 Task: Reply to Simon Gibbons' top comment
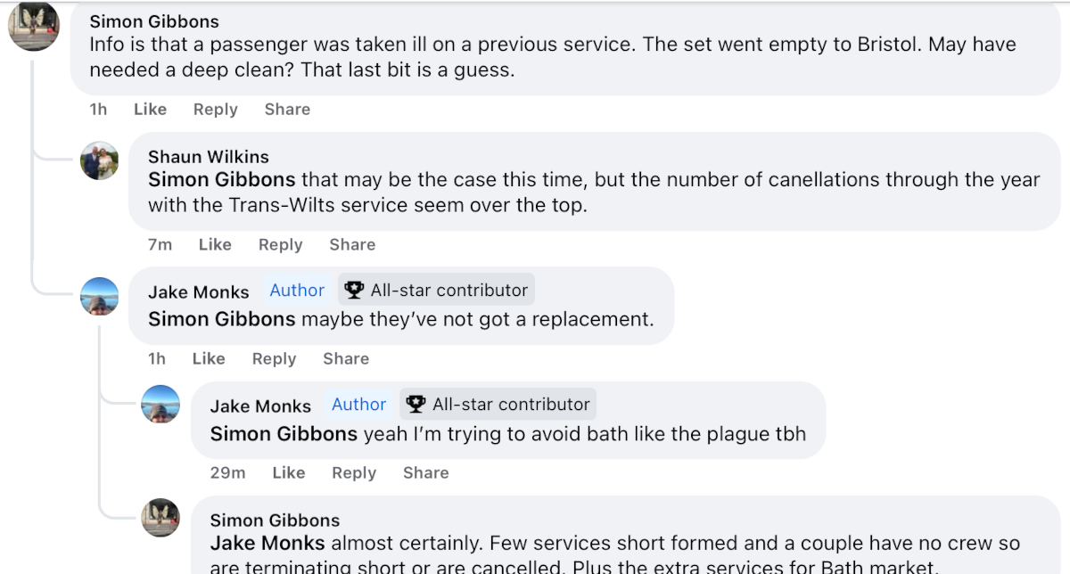coord(215,110)
